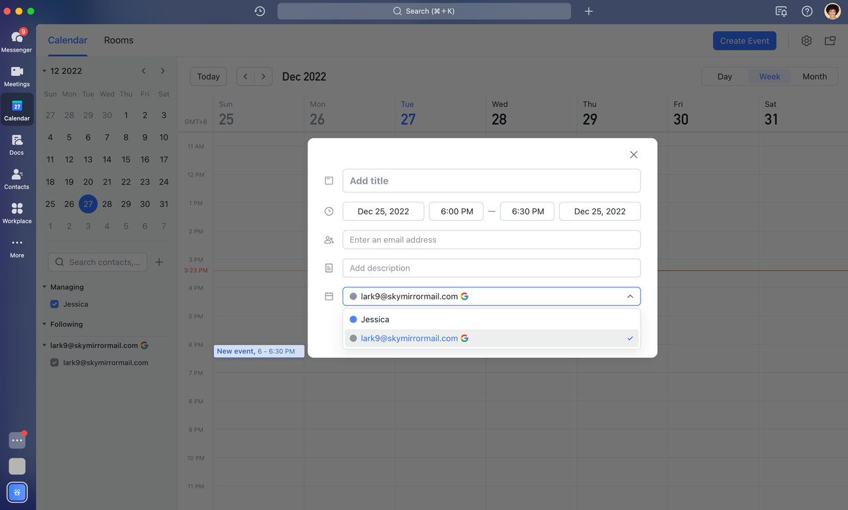Click the help question mark icon
Image resolution: width=848 pixels, height=510 pixels.
pos(807,11)
